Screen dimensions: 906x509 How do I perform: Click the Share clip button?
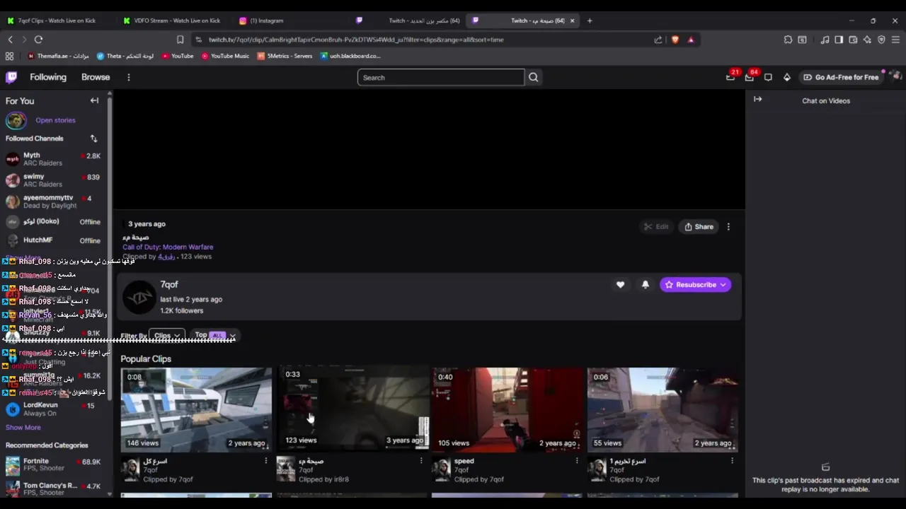click(x=699, y=227)
